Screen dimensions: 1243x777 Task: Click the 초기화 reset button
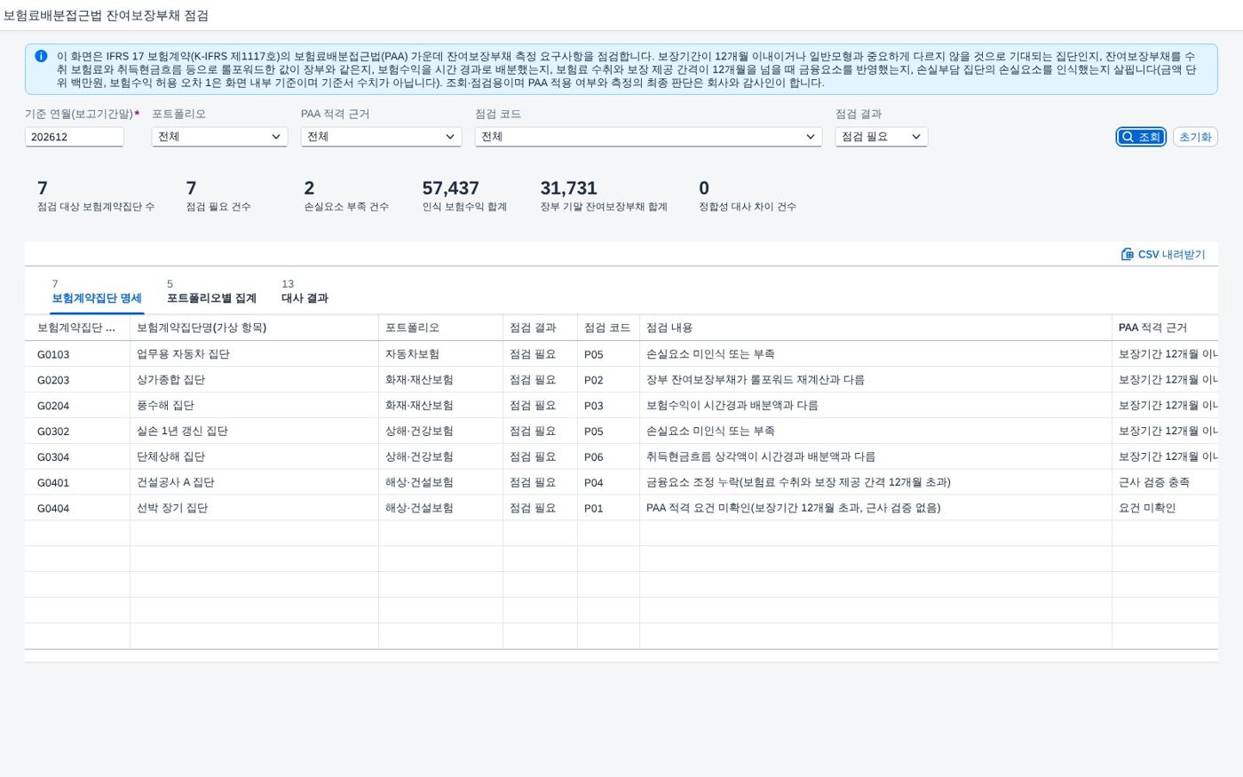click(x=1195, y=137)
